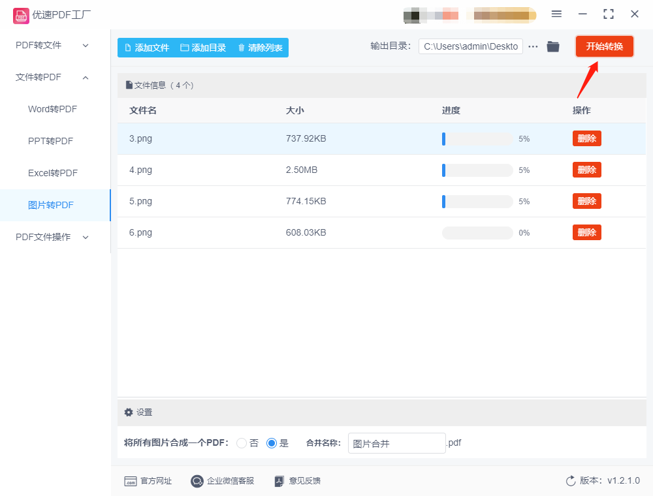
Task: Maximize the window using fullscreen icon
Action: click(609, 14)
